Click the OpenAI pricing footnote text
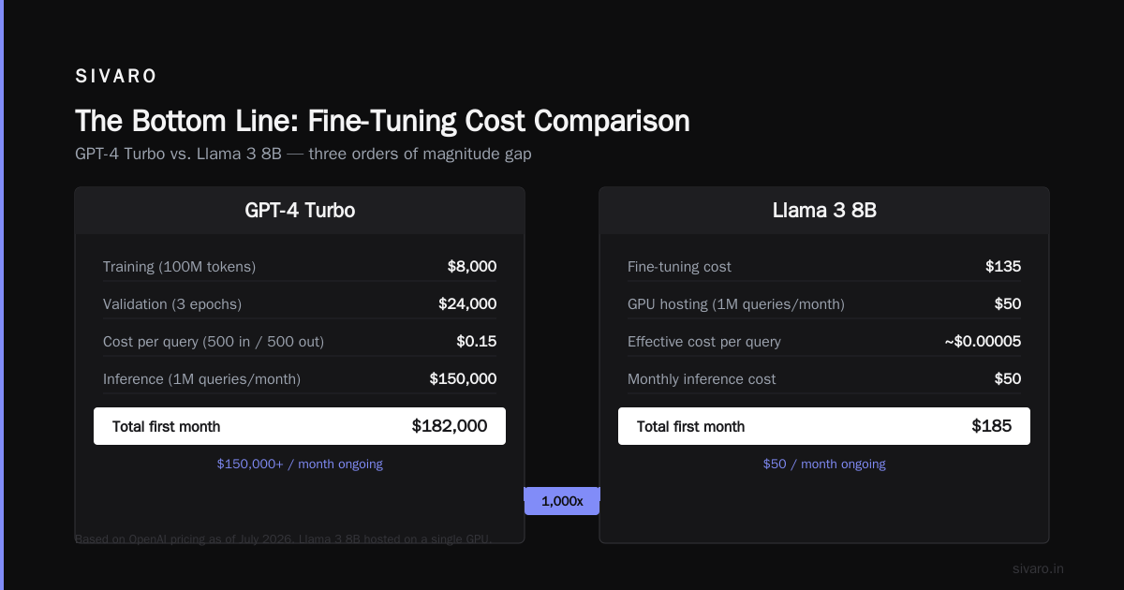The image size is (1124, 590). 284,538
